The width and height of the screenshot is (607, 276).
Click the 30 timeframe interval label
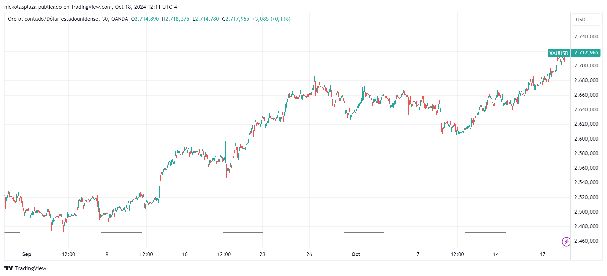pyautogui.click(x=105, y=19)
